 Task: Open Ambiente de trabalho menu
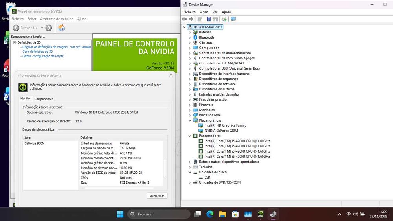57,19
